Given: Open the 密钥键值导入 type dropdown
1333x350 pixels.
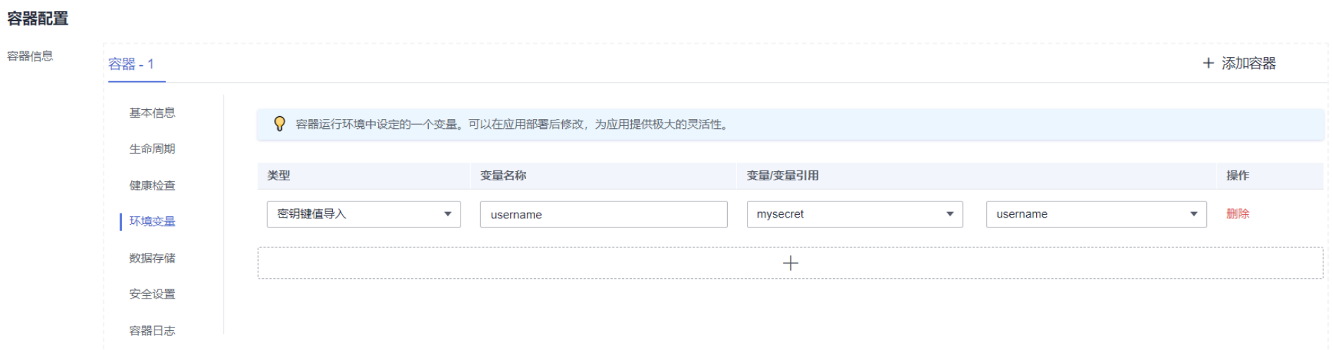Looking at the screenshot, I should coord(363,214).
